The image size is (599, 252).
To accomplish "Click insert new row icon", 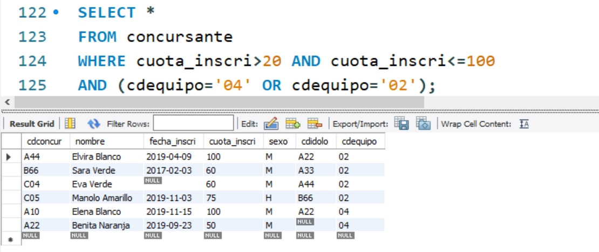I will tap(293, 123).
